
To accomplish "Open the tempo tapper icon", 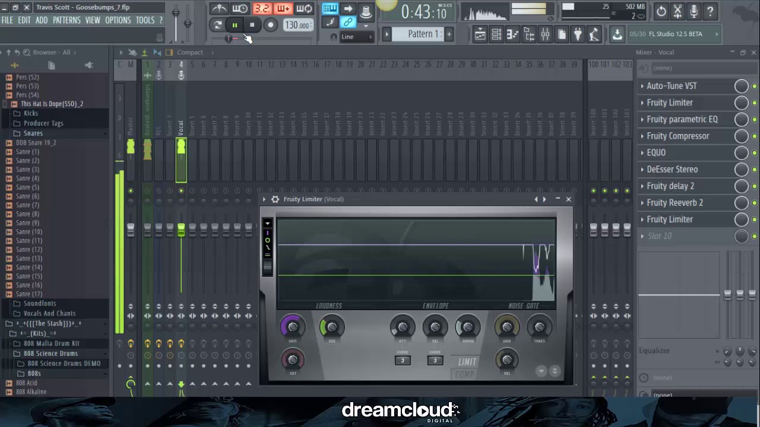I will tap(594, 34).
